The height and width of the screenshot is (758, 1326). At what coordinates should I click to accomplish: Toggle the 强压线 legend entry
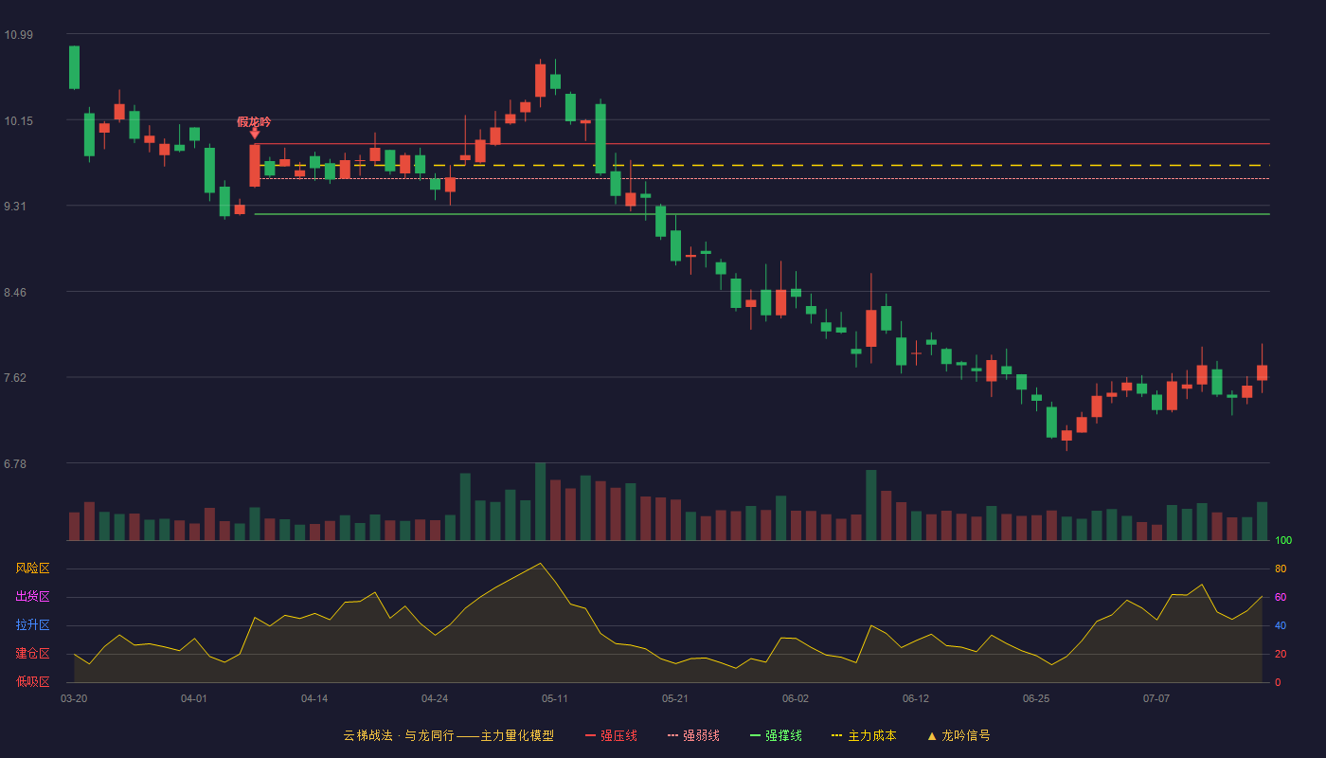click(x=611, y=735)
